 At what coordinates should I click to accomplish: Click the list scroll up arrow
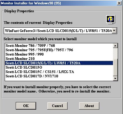(115, 46)
